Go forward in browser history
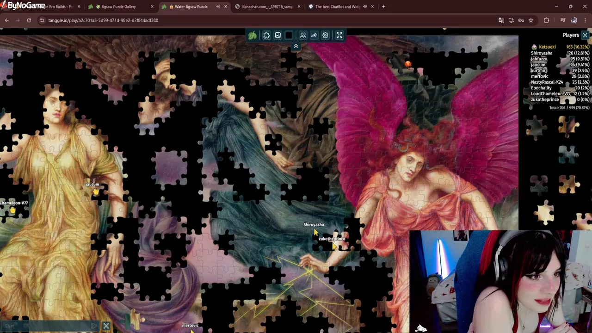The image size is (592, 333). click(18, 20)
